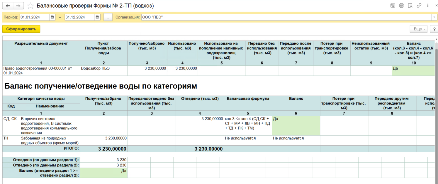438x184 pixels.
Task: Select the Отведено (тыс. м3) column header
Action: pos(200,103)
